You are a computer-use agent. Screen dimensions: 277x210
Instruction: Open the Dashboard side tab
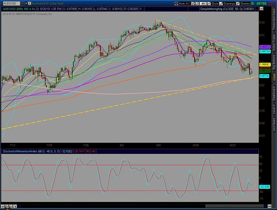[x=274, y=94]
